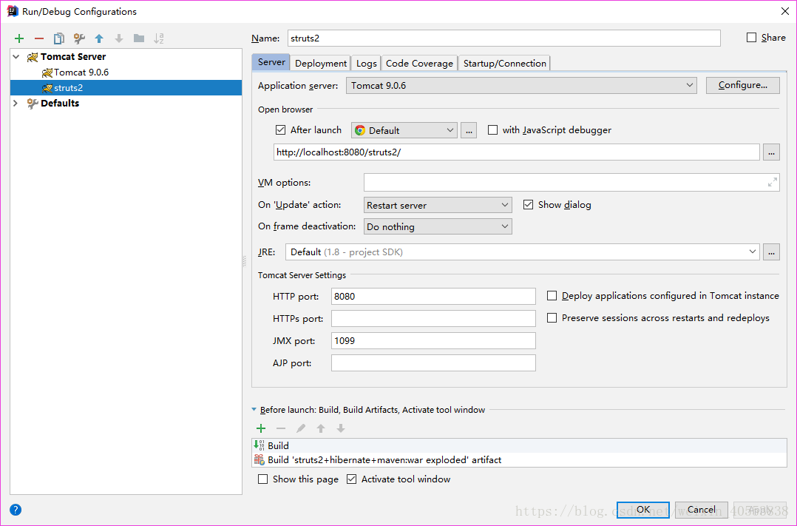Select the Build task row
Screen dimensions: 797x526
(x=519, y=445)
